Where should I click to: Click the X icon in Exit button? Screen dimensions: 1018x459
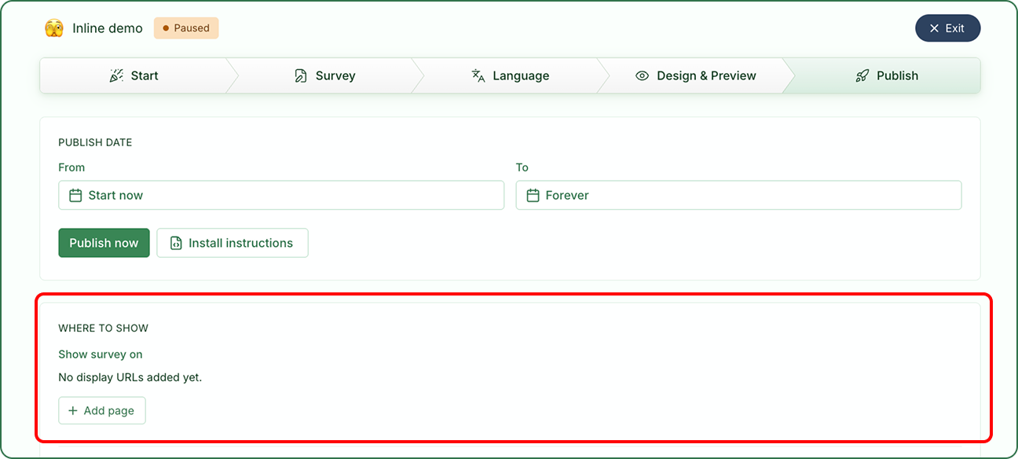tap(934, 28)
